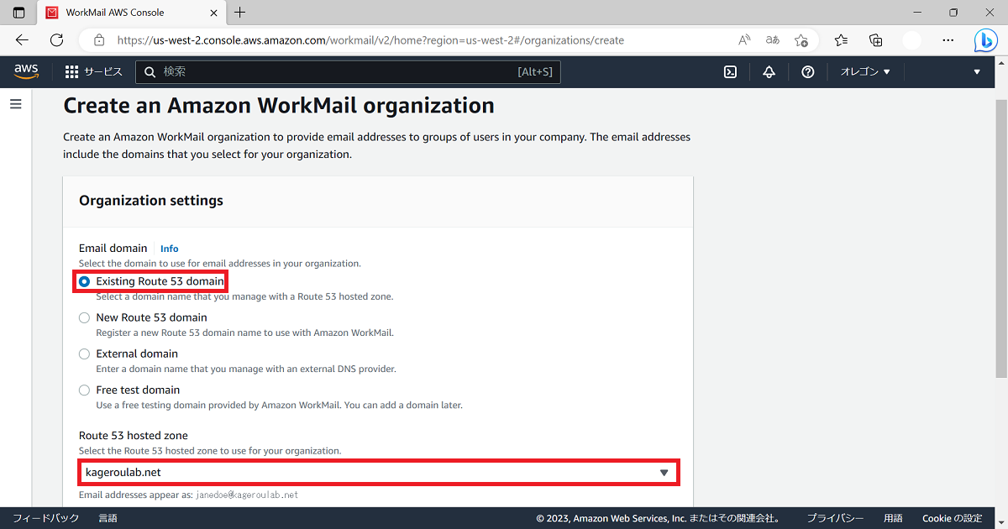This screenshot has height=529, width=1008.
Task: Click the AWS home logo
Action: [x=26, y=71]
